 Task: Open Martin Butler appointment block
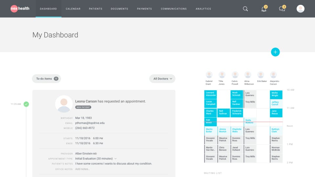pos(211,131)
